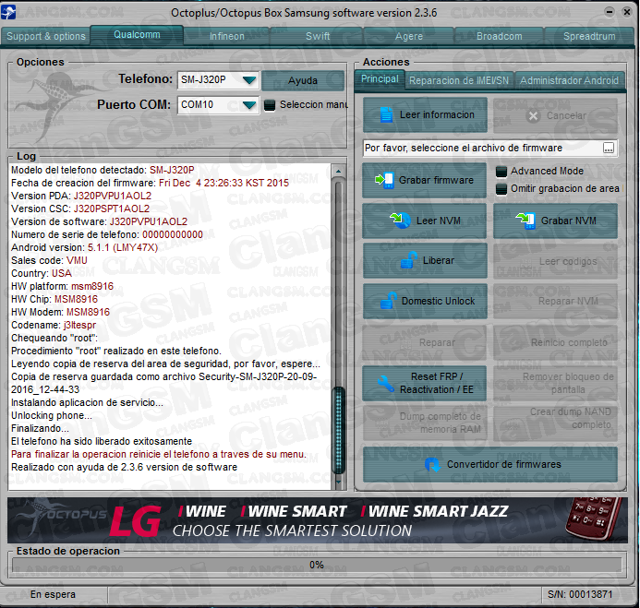Image resolution: width=640 pixels, height=608 pixels.
Task: Click the Octoplus app logo icon
Action: tap(8, 12)
